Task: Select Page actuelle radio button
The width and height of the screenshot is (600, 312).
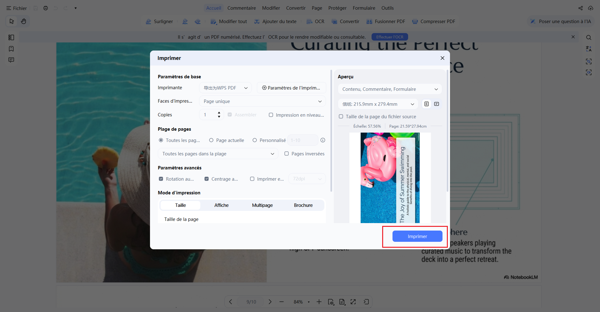Action: click(211, 140)
